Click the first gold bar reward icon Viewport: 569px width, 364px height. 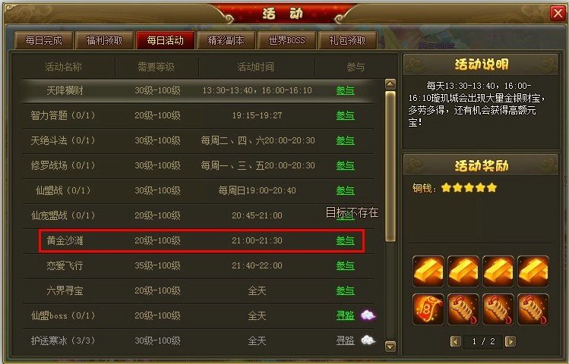pyautogui.click(x=428, y=271)
